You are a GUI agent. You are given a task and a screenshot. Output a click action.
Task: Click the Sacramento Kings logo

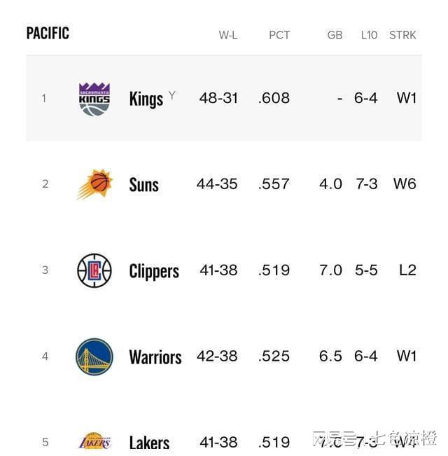click(94, 99)
